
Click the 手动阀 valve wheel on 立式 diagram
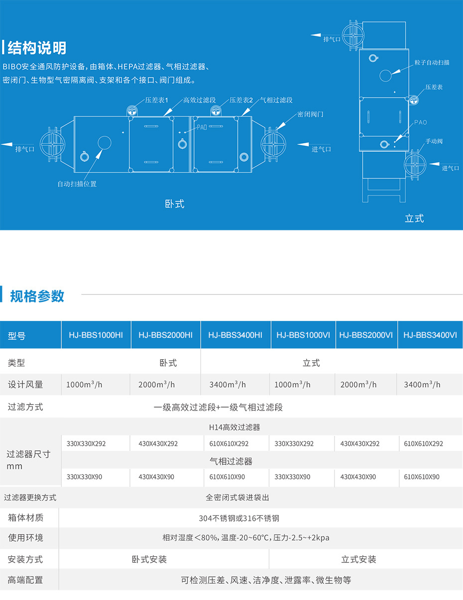click(x=415, y=165)
